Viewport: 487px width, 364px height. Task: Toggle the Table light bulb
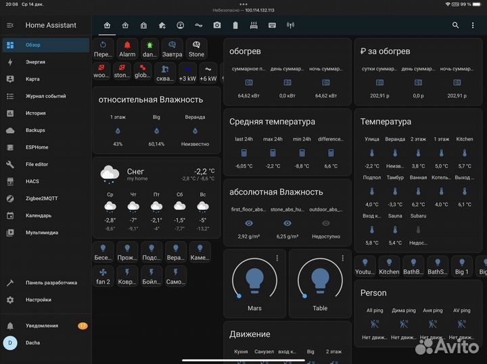coord(320,280)
